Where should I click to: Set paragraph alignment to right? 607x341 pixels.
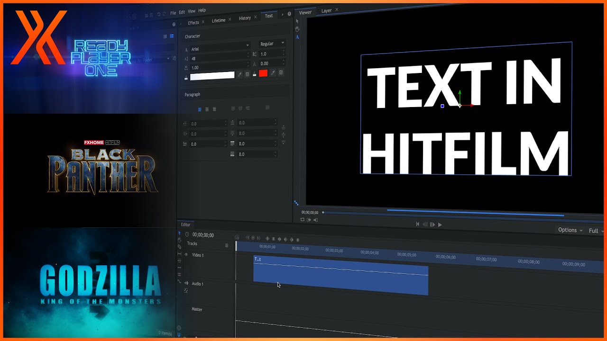point(214,109)
